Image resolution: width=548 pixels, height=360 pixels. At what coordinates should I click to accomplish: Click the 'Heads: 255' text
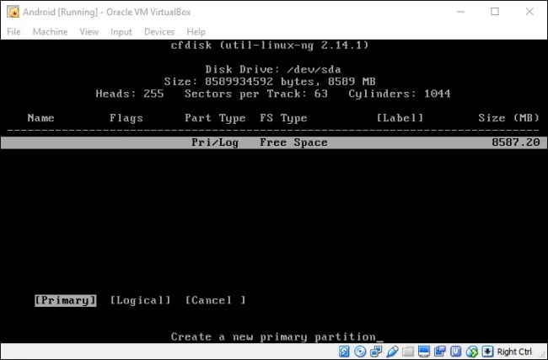click(x=130, y=94)
